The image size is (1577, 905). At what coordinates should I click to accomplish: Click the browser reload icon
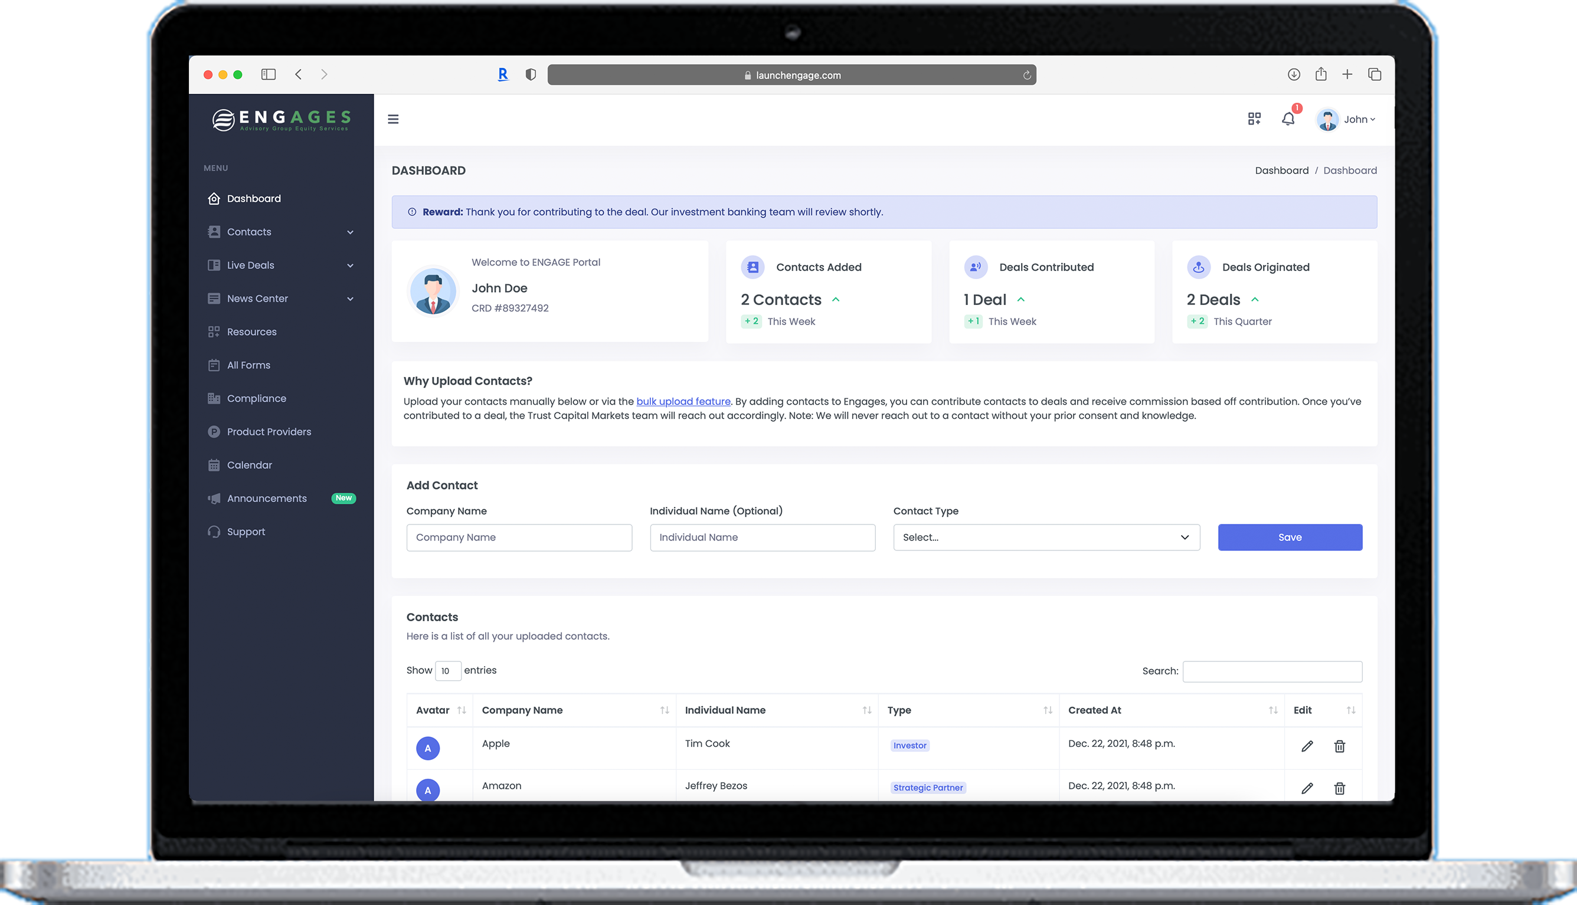1026,75
